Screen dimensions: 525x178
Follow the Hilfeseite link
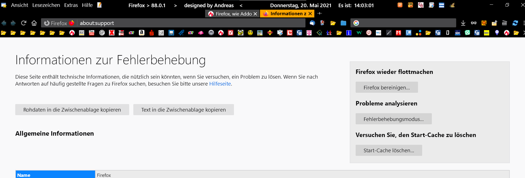pyautogui.click(x=220, y=84)
